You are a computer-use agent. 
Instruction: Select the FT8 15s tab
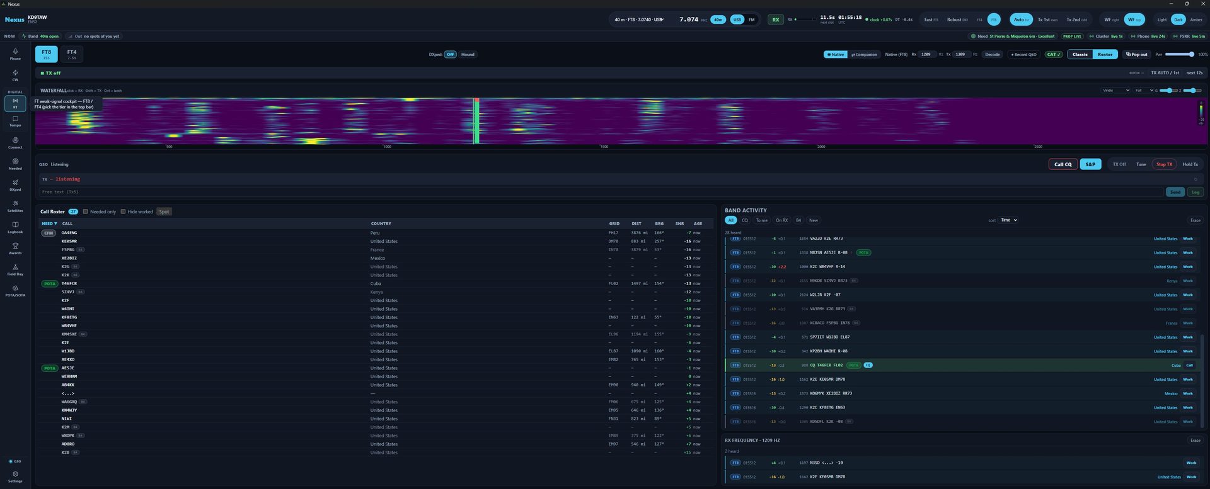(47, 54)
